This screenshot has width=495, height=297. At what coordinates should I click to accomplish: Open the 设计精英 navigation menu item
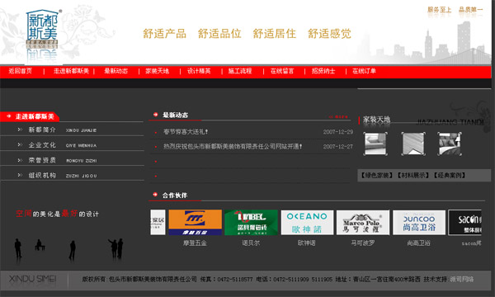click(x=199, y=71)
